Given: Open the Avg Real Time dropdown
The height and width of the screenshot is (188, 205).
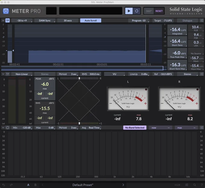Looking at the screenshot, I should (91, 128).
